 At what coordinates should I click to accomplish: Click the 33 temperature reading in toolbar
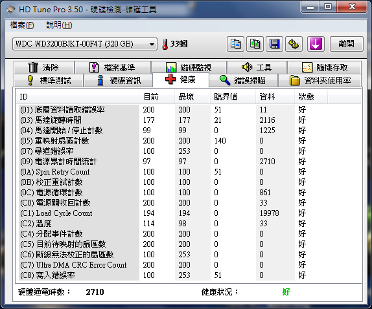tap(179, 44)
